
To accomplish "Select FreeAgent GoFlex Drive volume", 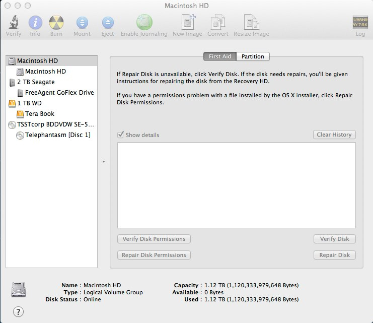I will pos(52,93).
